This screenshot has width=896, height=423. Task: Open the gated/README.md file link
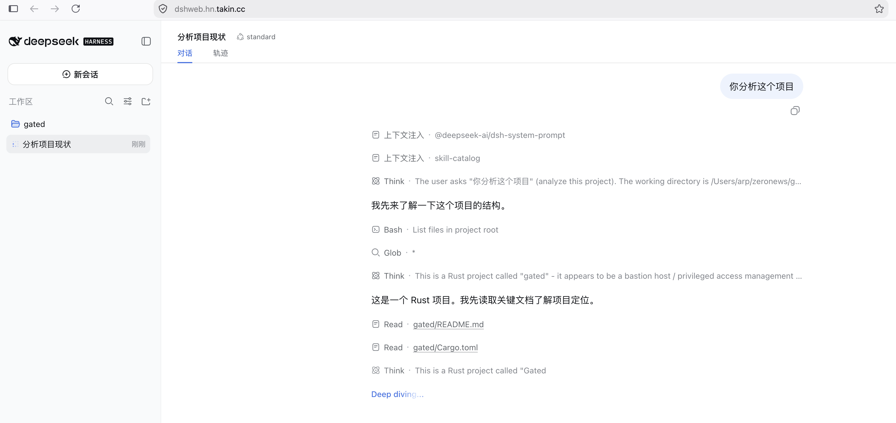[x=448, y=324]
